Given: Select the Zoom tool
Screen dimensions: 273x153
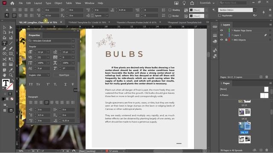Looking at the screenshot, I should pyautogui.click(x=11, y=75).
